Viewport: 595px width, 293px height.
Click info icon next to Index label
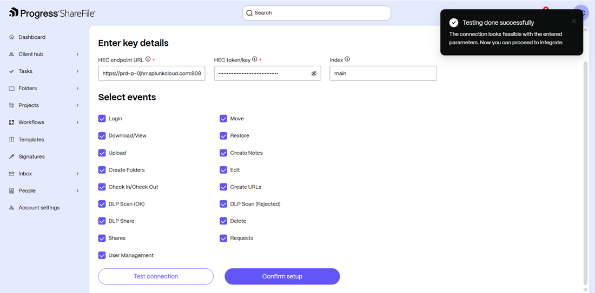[347, 59]
